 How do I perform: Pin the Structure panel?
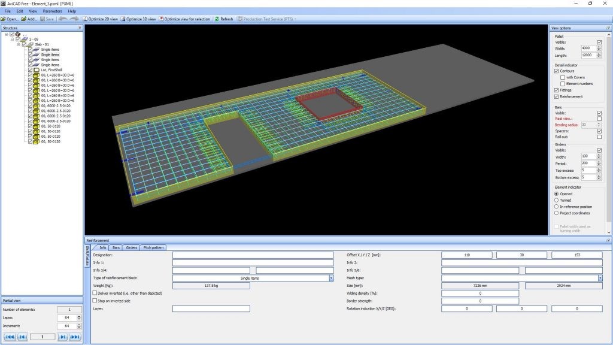[x=80, y=28]
